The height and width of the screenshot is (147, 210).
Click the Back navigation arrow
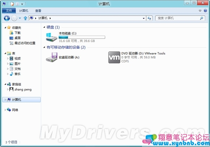[7, 18]
